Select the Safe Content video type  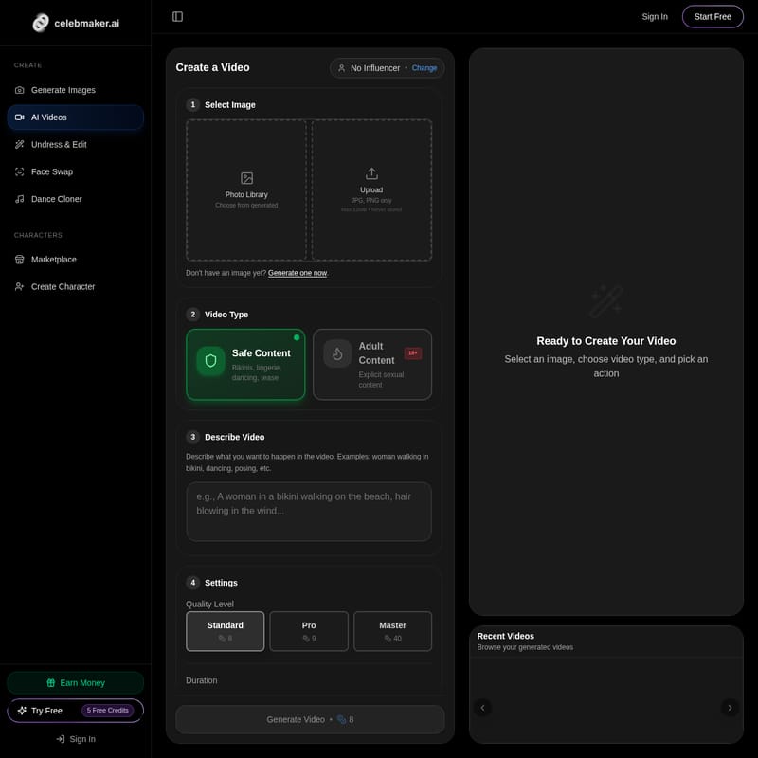point(245,365)
